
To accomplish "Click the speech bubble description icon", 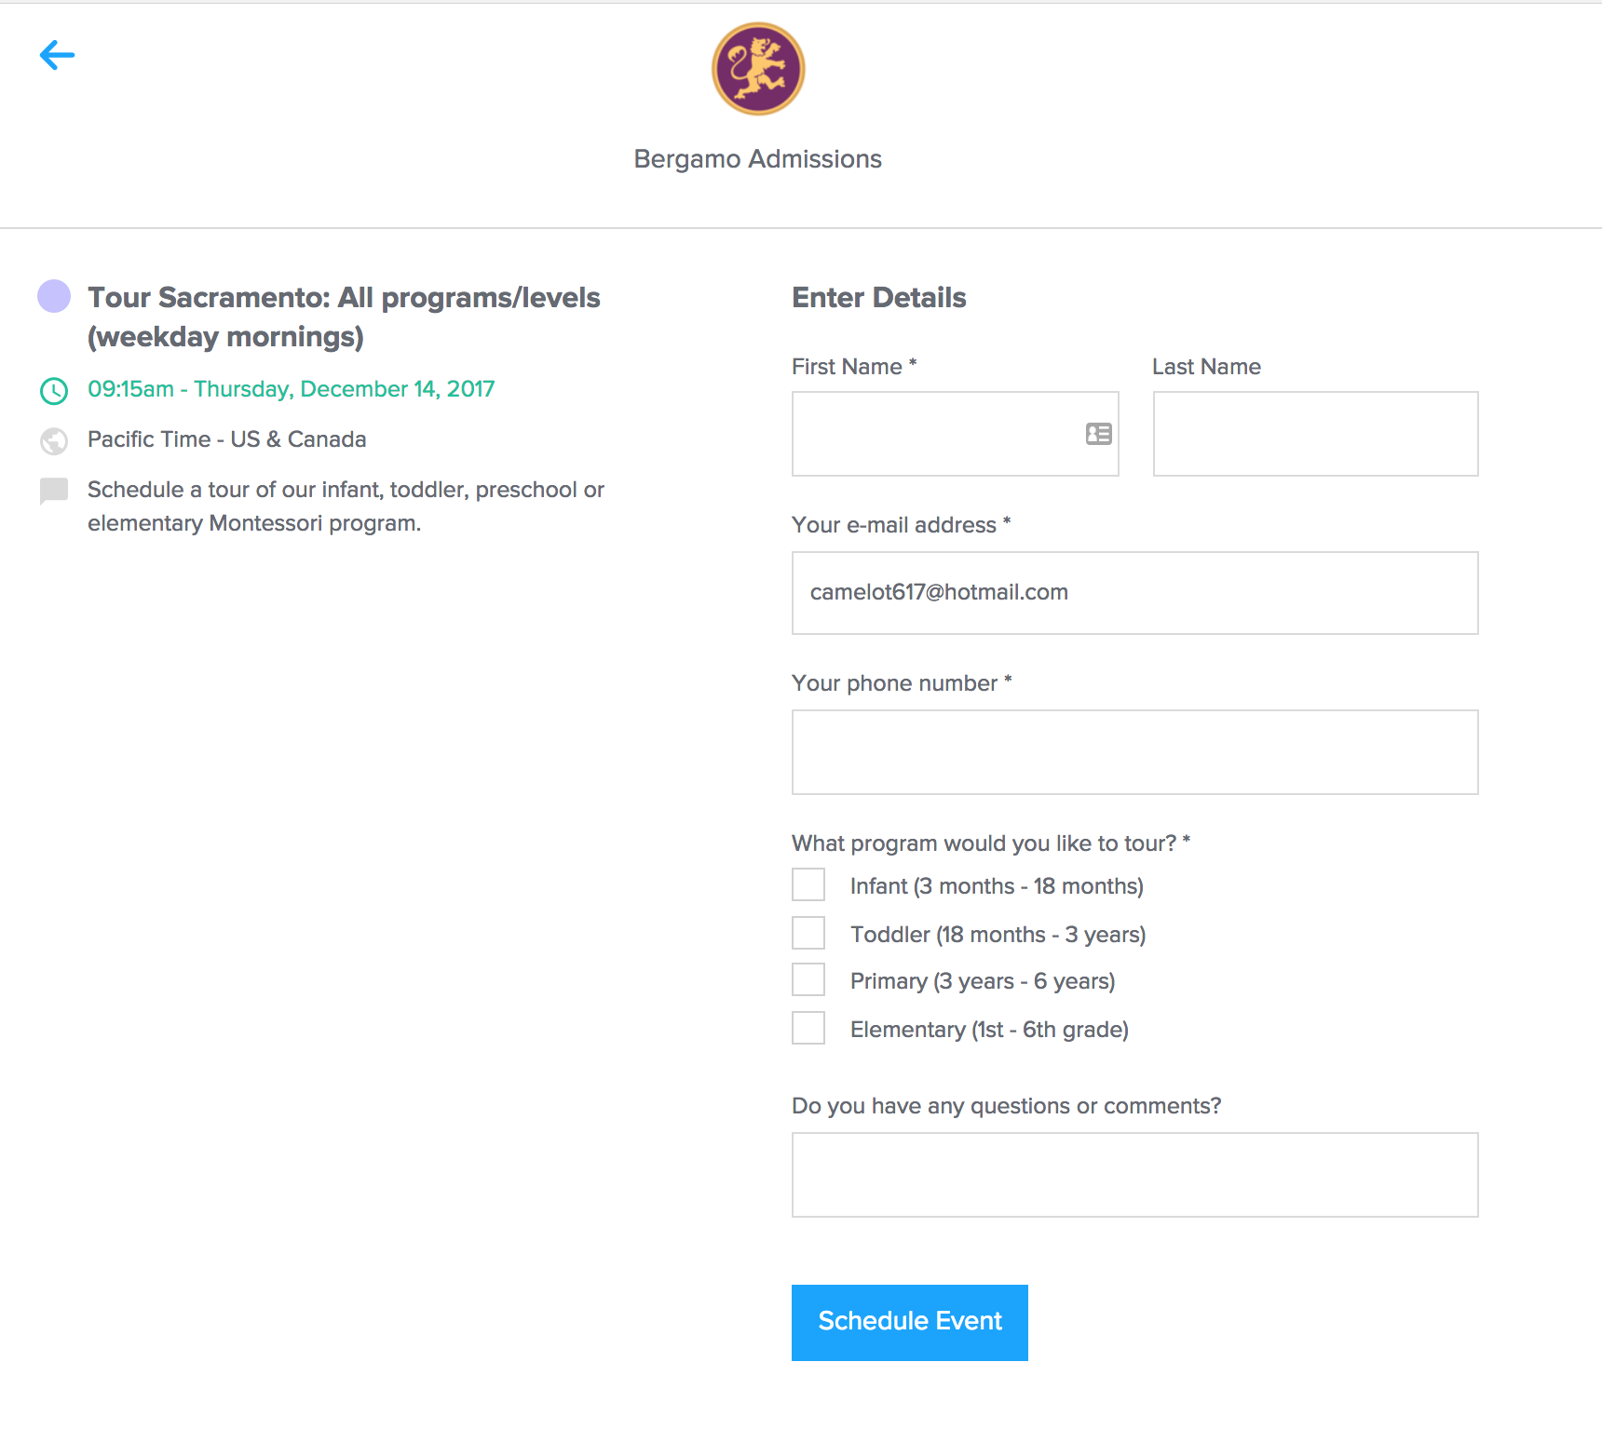I will click(54, 491).
